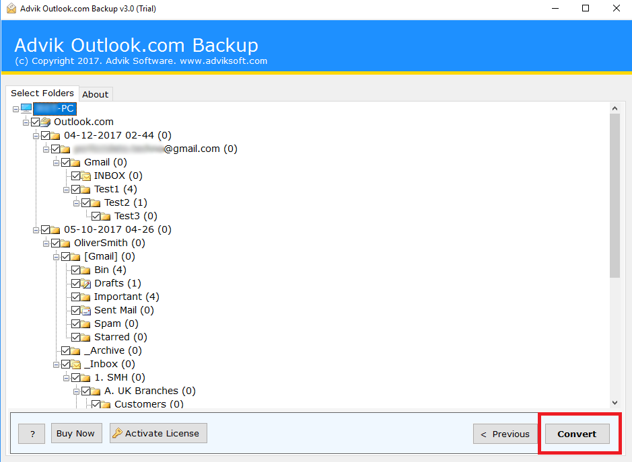This screenshot has height=462, width=632.
Task: Click the [Gmail] folder icon
Action: 75,257
